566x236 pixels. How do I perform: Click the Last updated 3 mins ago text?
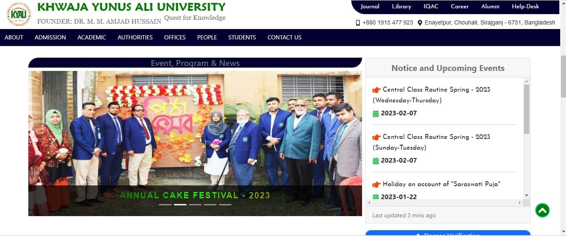[404, 216]
